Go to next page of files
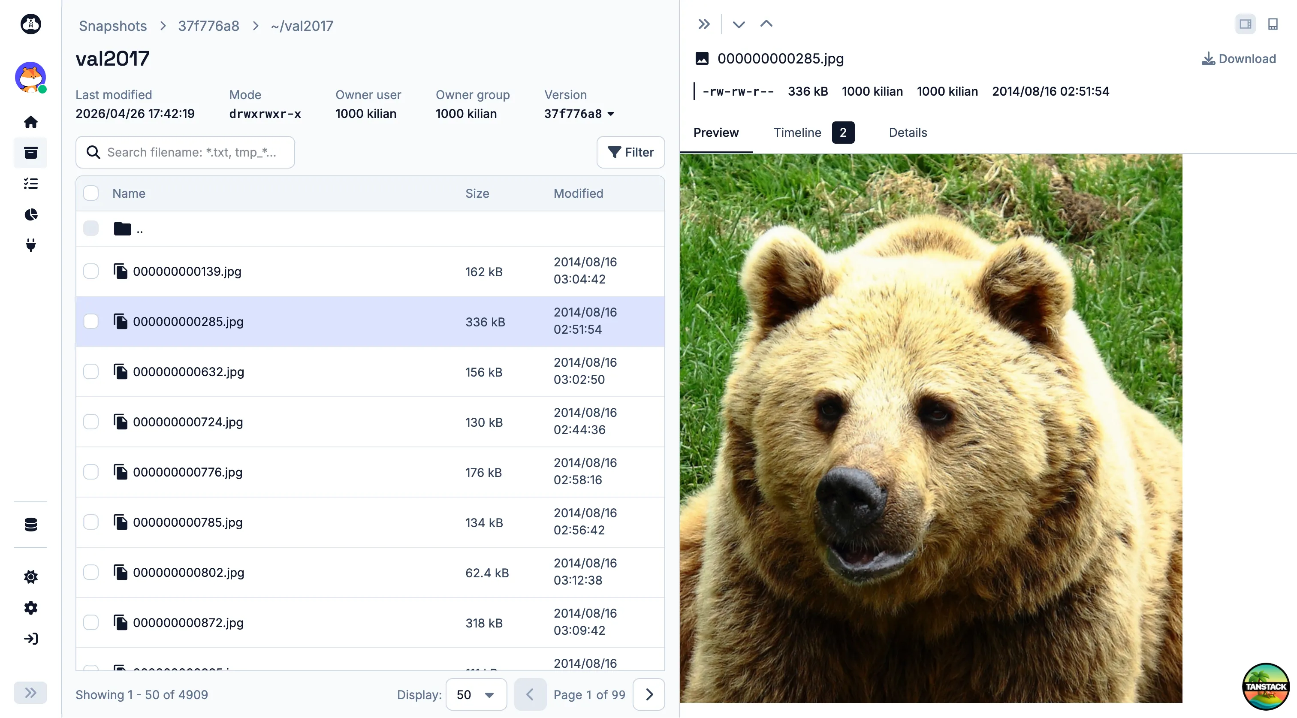 649,695
